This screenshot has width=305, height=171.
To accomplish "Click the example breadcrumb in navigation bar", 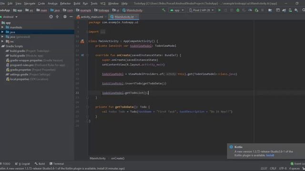I will pyautogui.click(x=83, y=10).
